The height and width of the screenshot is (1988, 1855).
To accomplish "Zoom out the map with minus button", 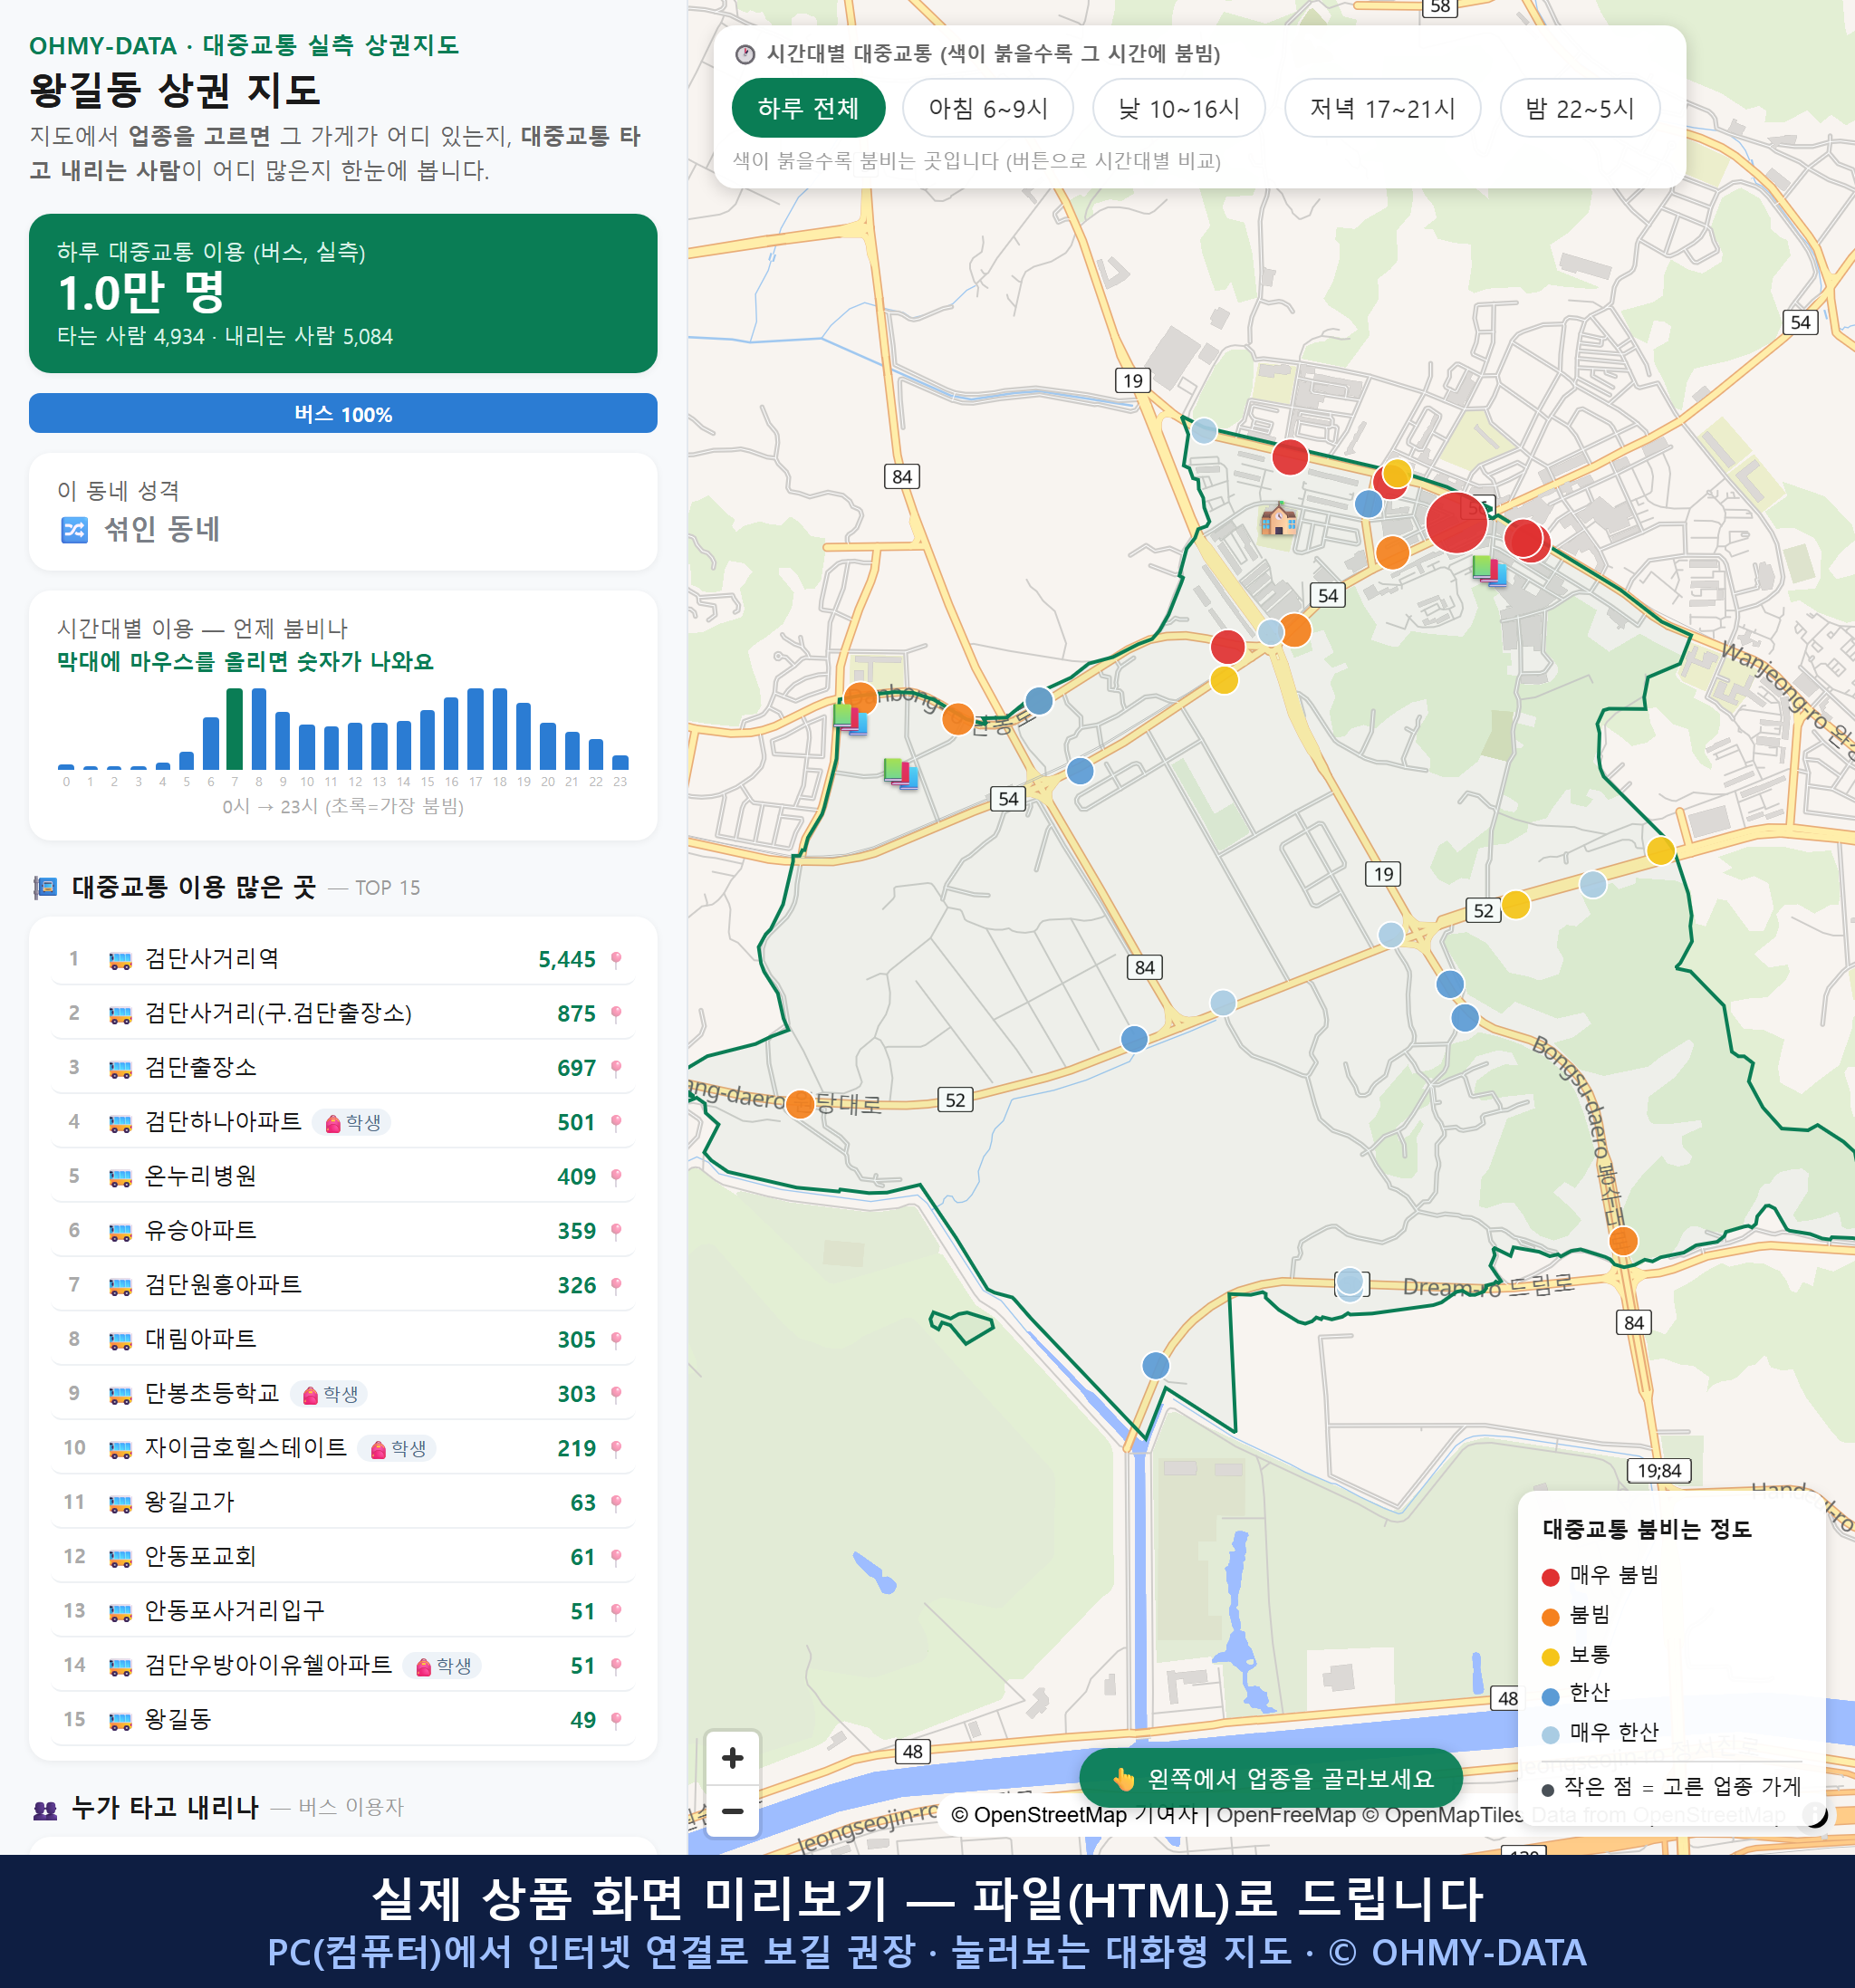I will tap(732, 1810).
